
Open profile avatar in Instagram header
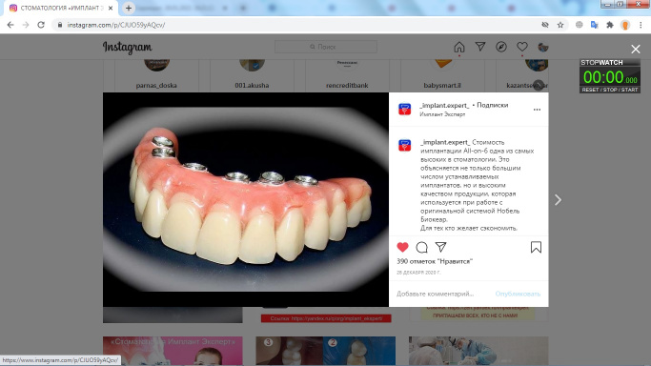pyautogui.click(x=542, y=47)
